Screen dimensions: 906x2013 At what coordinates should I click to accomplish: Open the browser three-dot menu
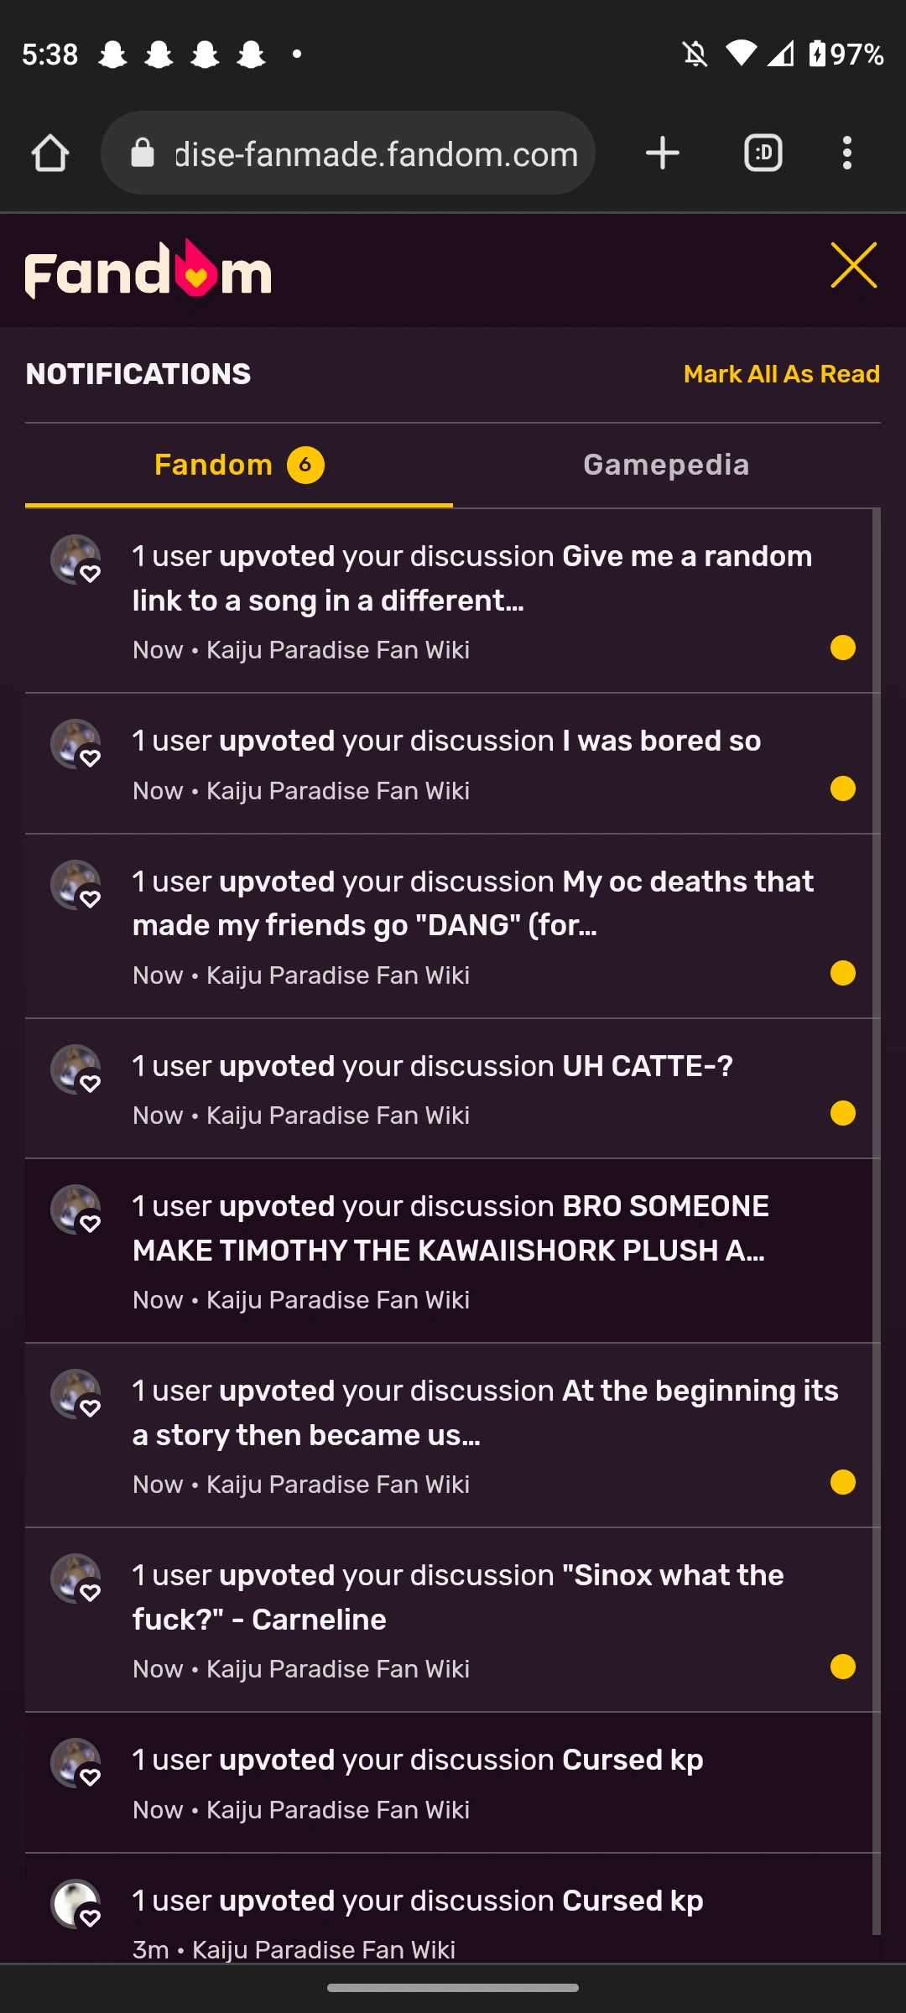[x=847, y=153]
